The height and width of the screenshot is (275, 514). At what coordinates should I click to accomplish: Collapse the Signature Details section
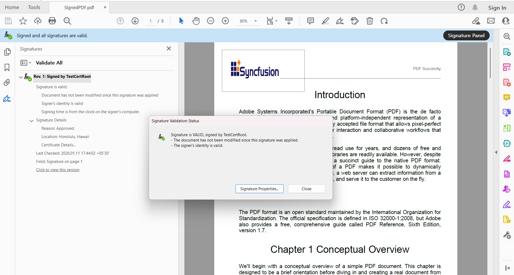tap(31, 121)
